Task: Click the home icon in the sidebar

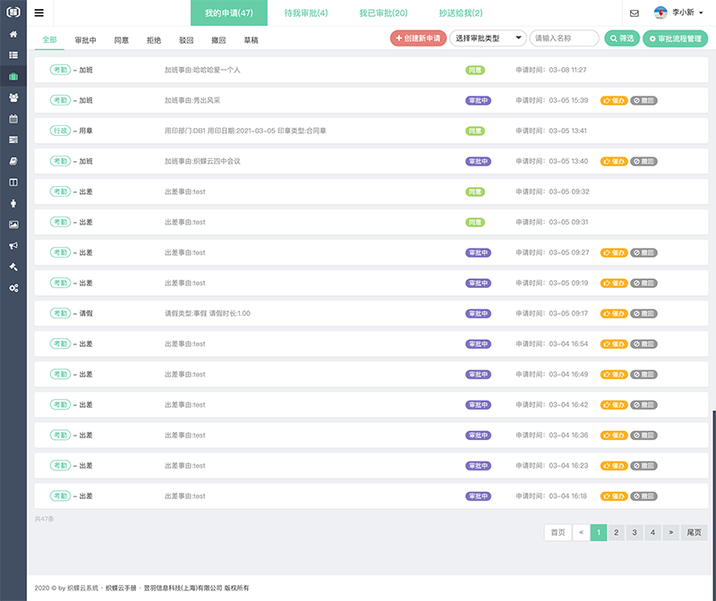Action: [13, 34]
